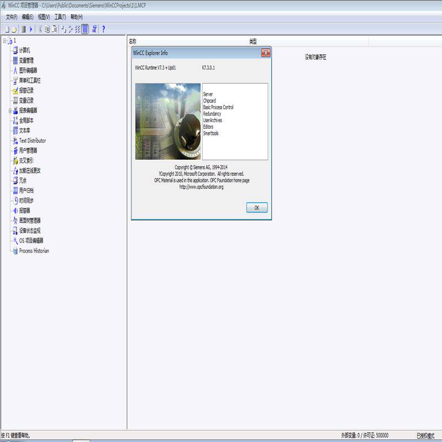The image size is (442, 442).
Task: Click Smarttools in the info list
Action: pyautogui.click(x=211, y=133)
